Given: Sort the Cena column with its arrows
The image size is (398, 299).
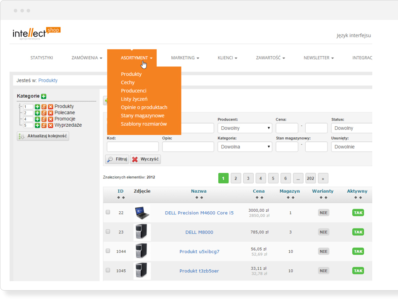Looking at the screenshot, I should pos(259,198).
